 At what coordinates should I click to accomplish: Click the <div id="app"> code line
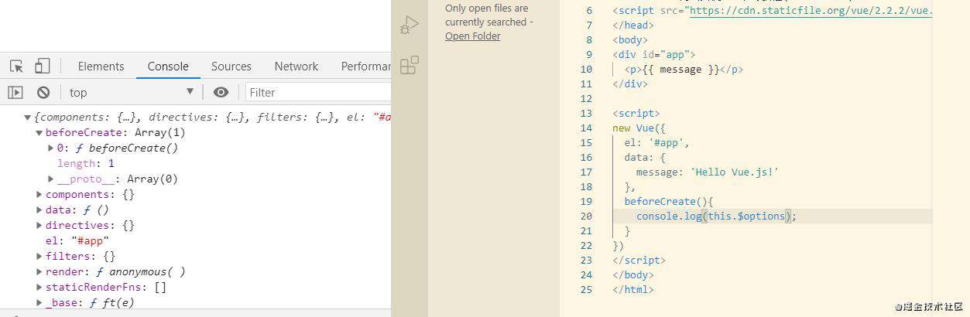654,55
